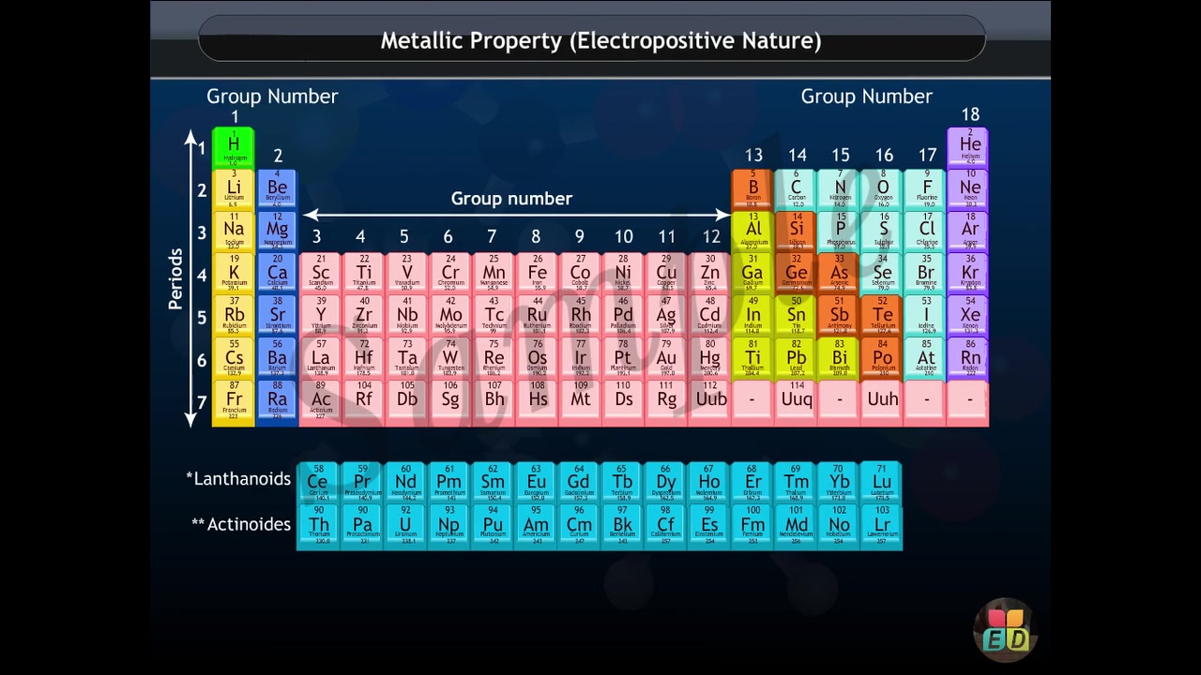The width and height of the screenshot is (1201, 675).
Task: Select the Scandium (Sc) tile
Action: tap(321, 274)
